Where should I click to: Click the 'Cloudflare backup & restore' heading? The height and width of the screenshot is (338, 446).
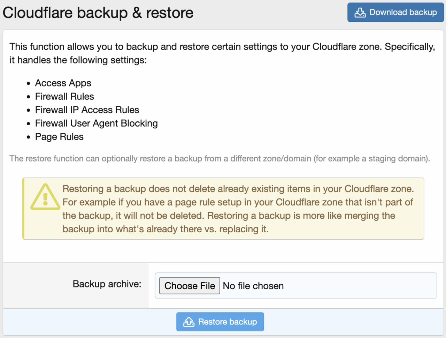(98, 13)
